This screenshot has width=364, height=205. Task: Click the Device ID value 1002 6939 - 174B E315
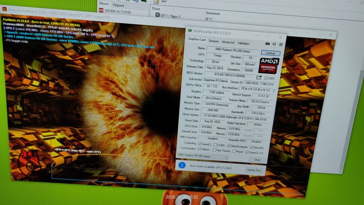(x=259, y=84)
